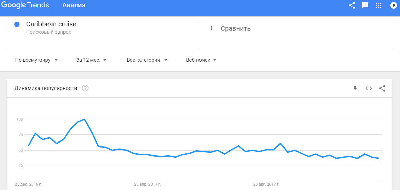Open the feedback icon in the header
The image size is (400, 190).
coord(365,5)
